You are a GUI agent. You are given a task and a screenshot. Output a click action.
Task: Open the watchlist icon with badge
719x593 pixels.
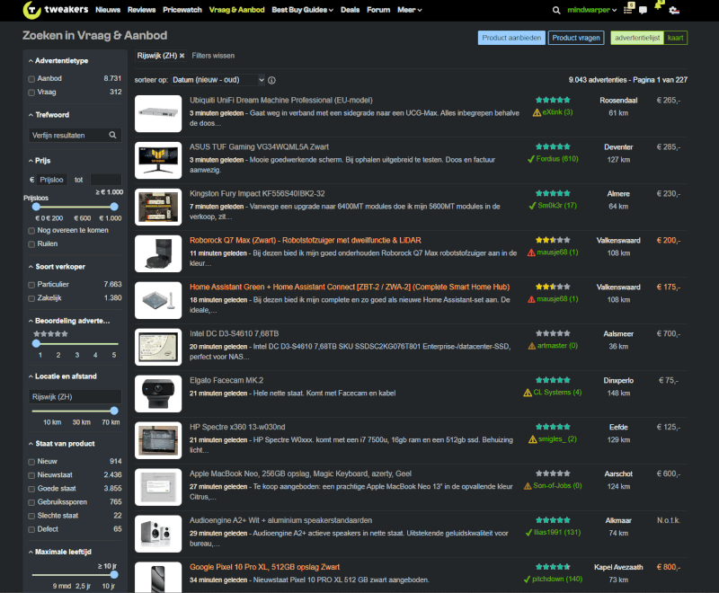[628, 9]
